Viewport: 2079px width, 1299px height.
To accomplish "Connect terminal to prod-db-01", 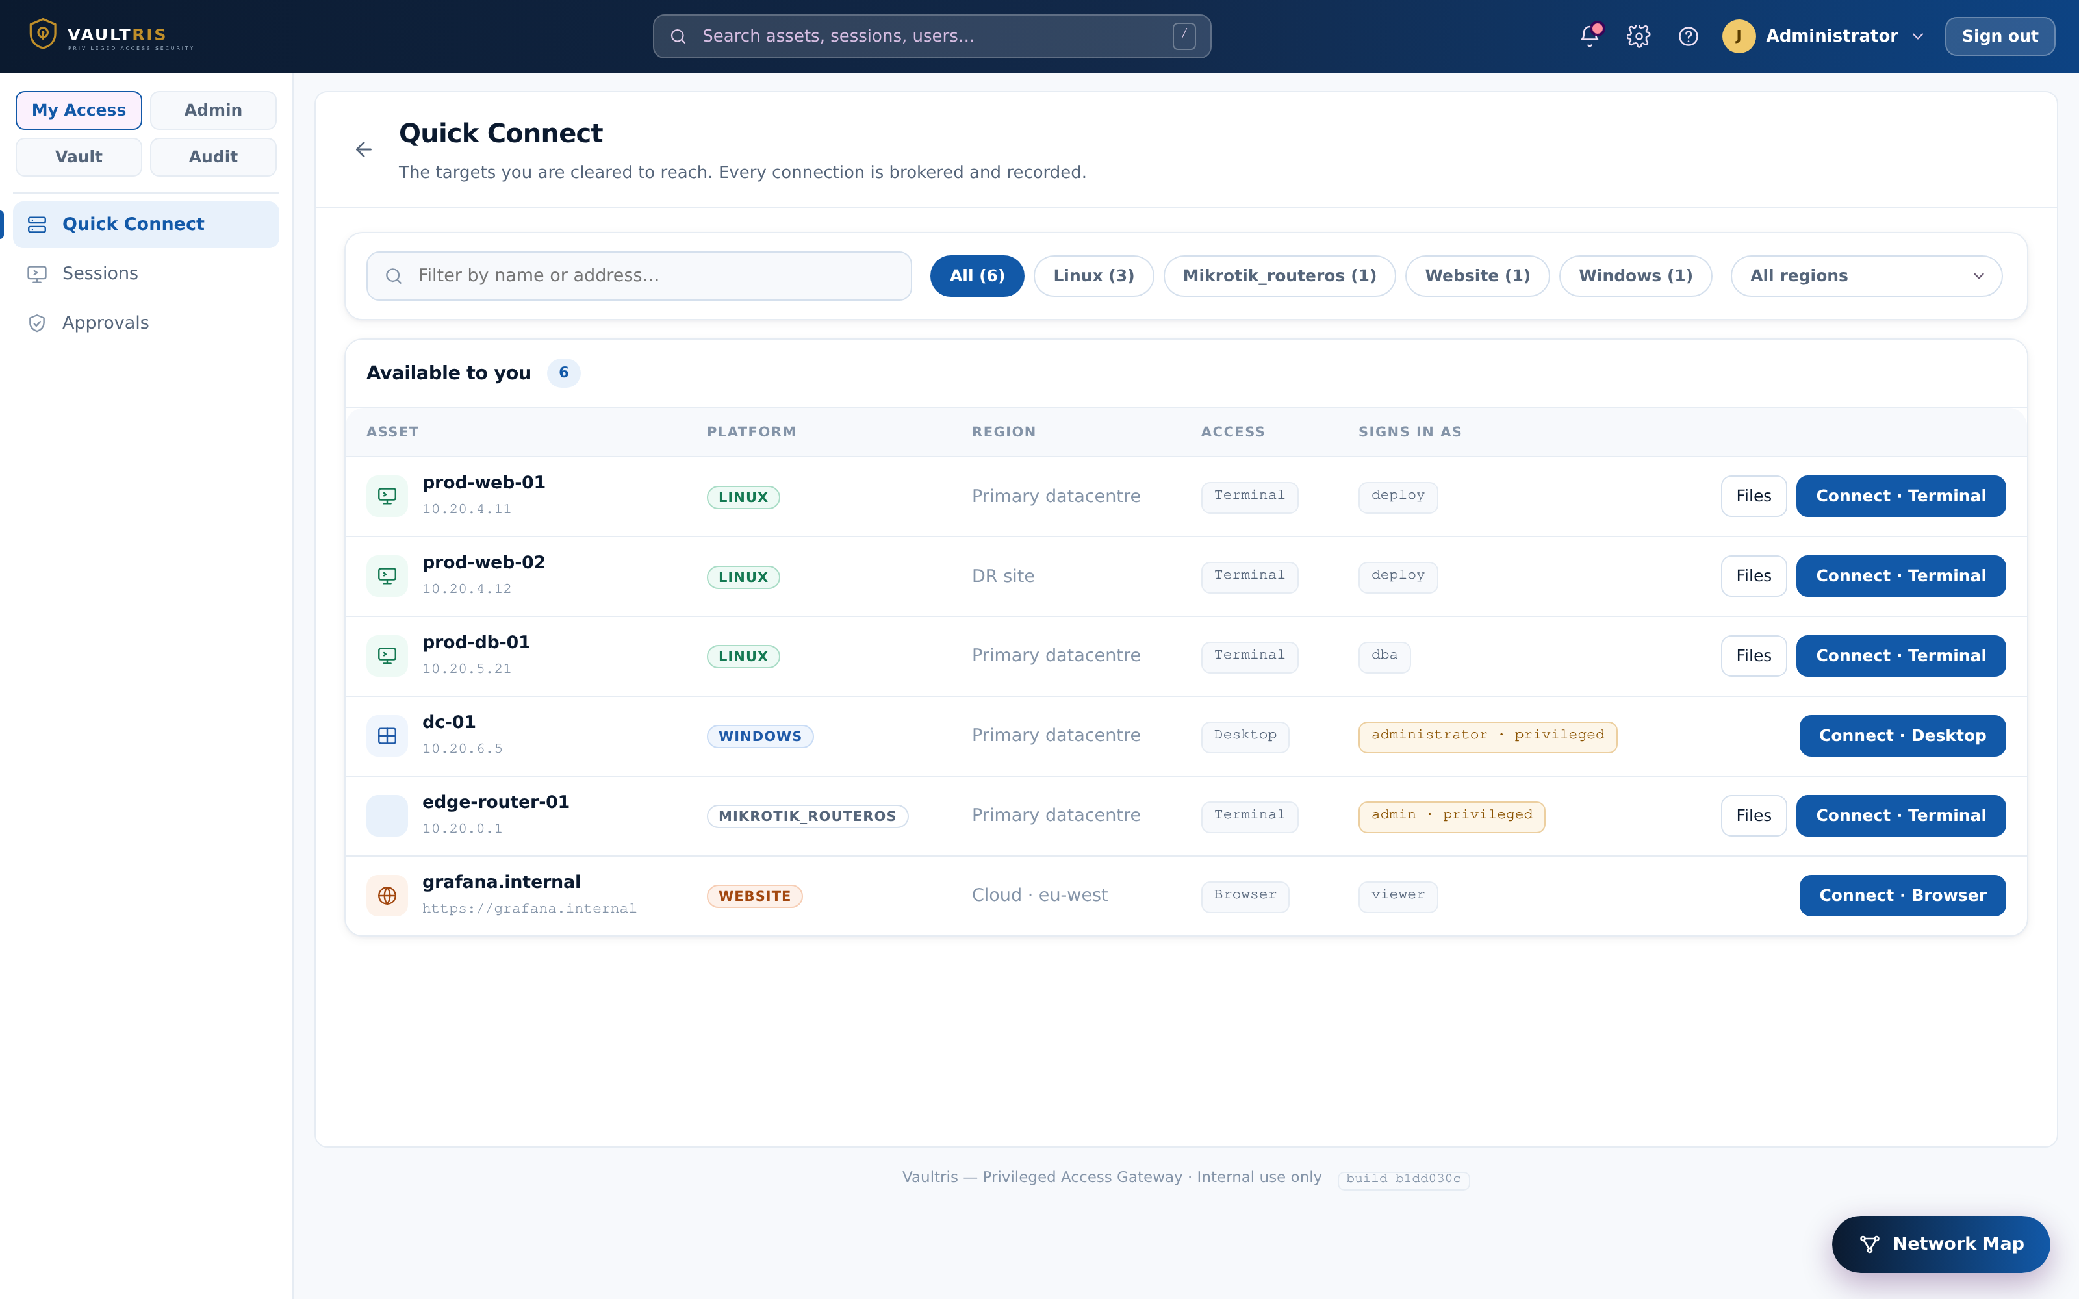I will [1901, 657].
